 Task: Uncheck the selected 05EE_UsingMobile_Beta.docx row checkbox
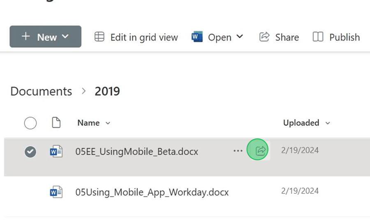30,152
